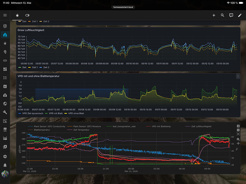Toggle Zelt 1 in Grow Luftfeuchtigkeit legend
Image resolution: width=246 pixels, height=184 pixels.
[33, 67]
